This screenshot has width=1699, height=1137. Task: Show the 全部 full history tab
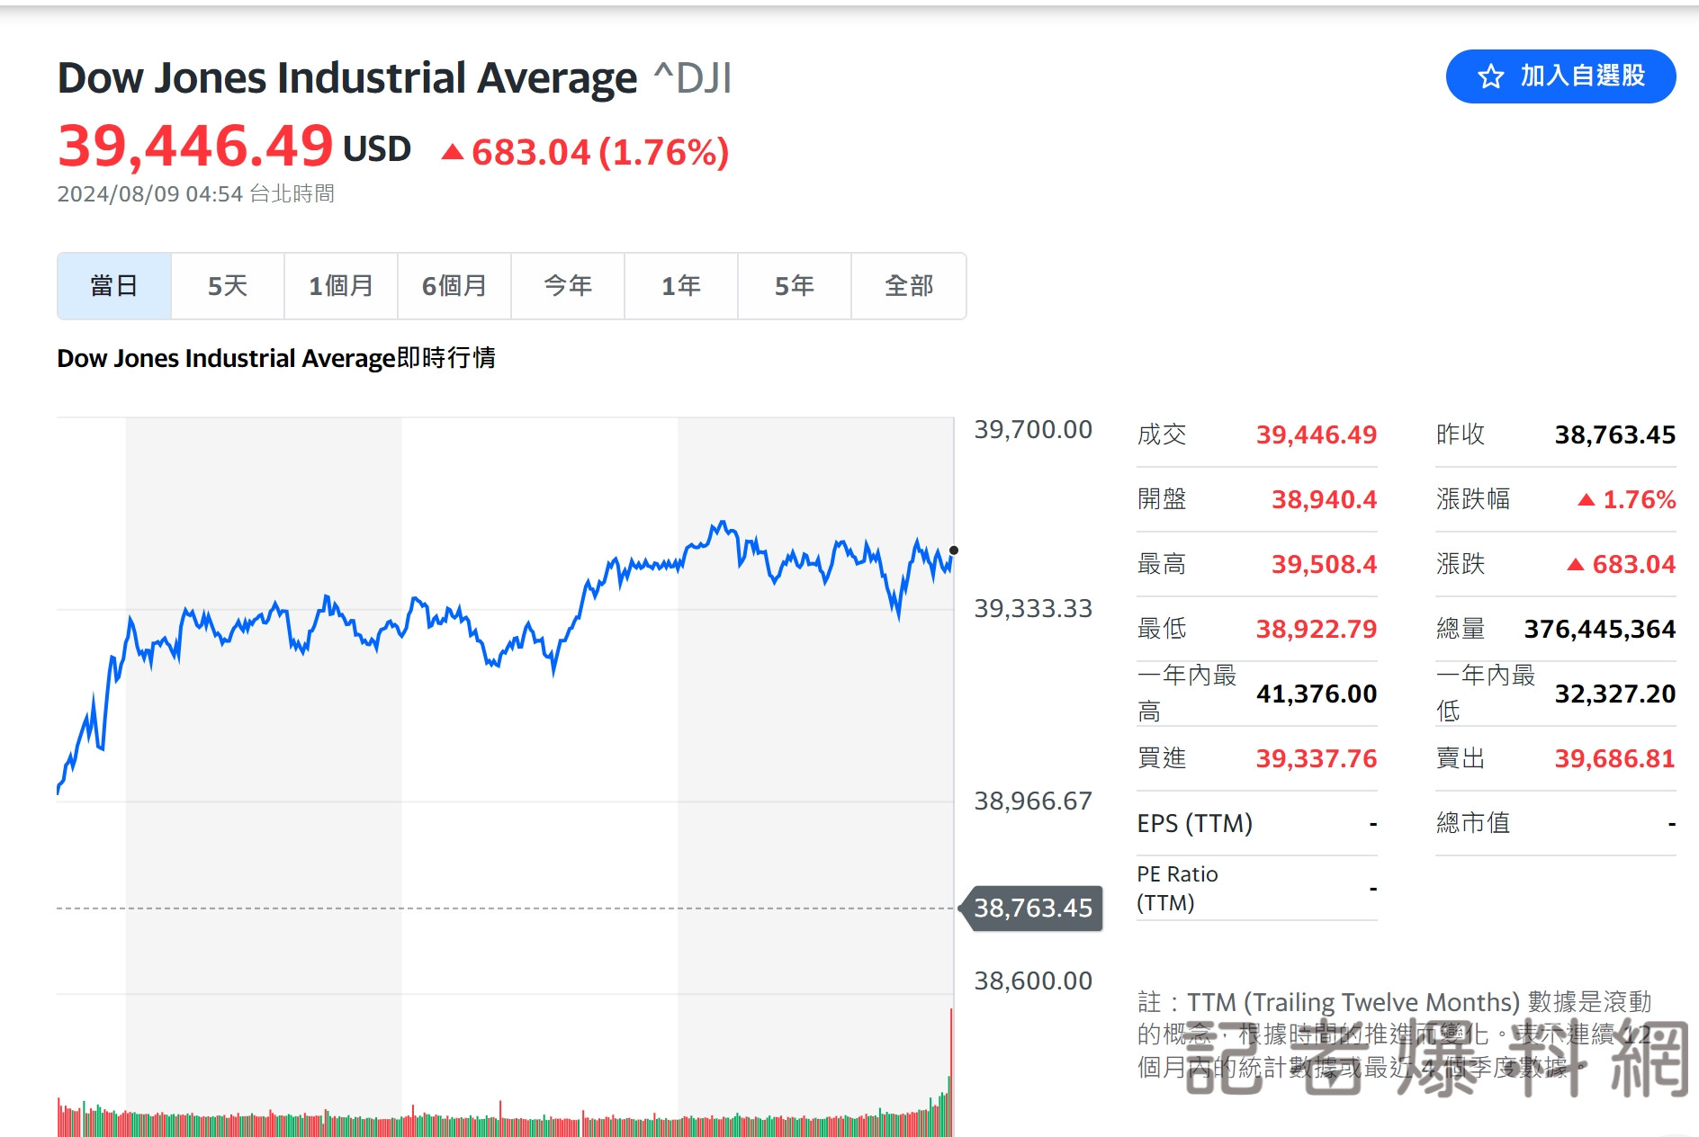[909, 286]
